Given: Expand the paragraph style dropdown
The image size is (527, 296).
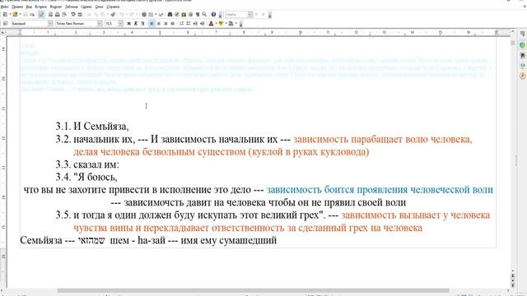Looking at the screenshot, I should pos(50,24).
